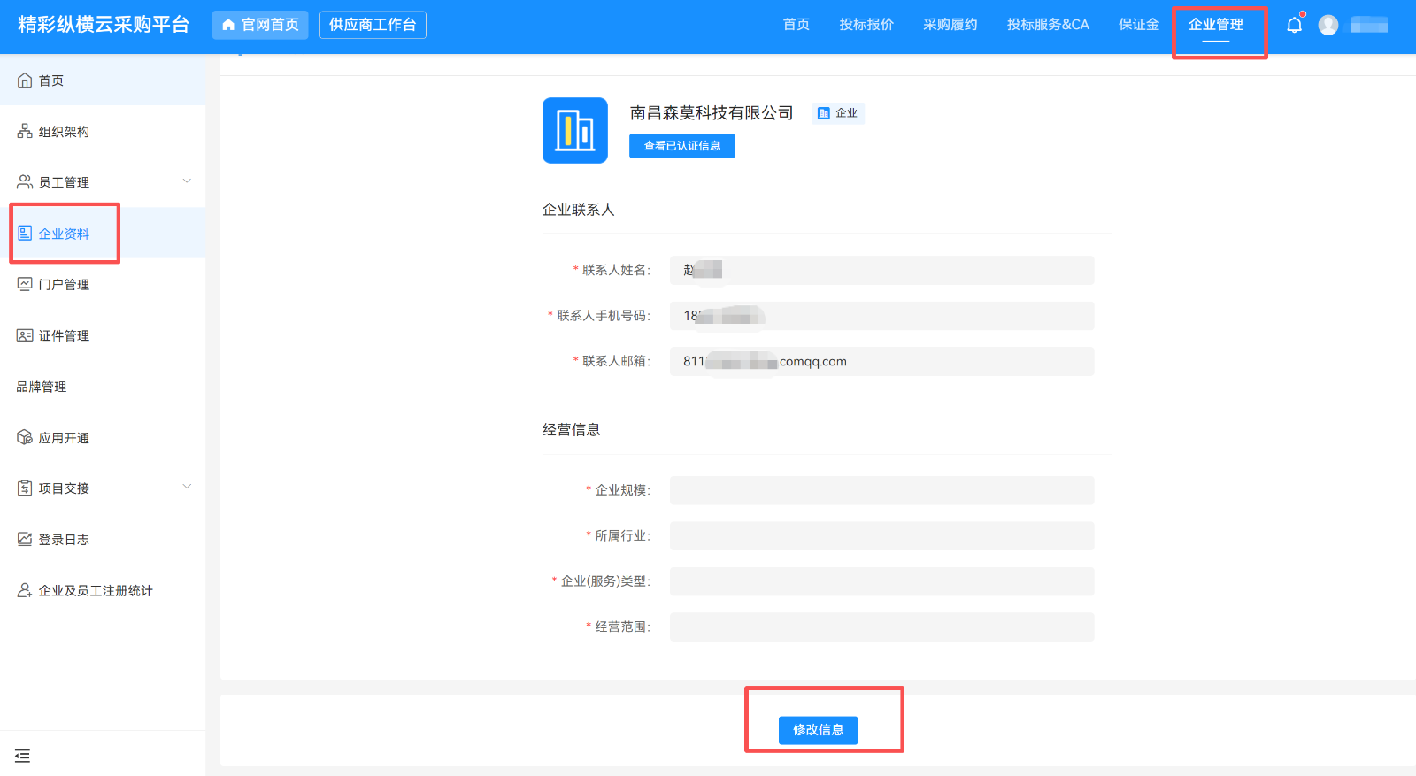
Task: Expand the 员工管理 submenu chevron
Action: 187,181
